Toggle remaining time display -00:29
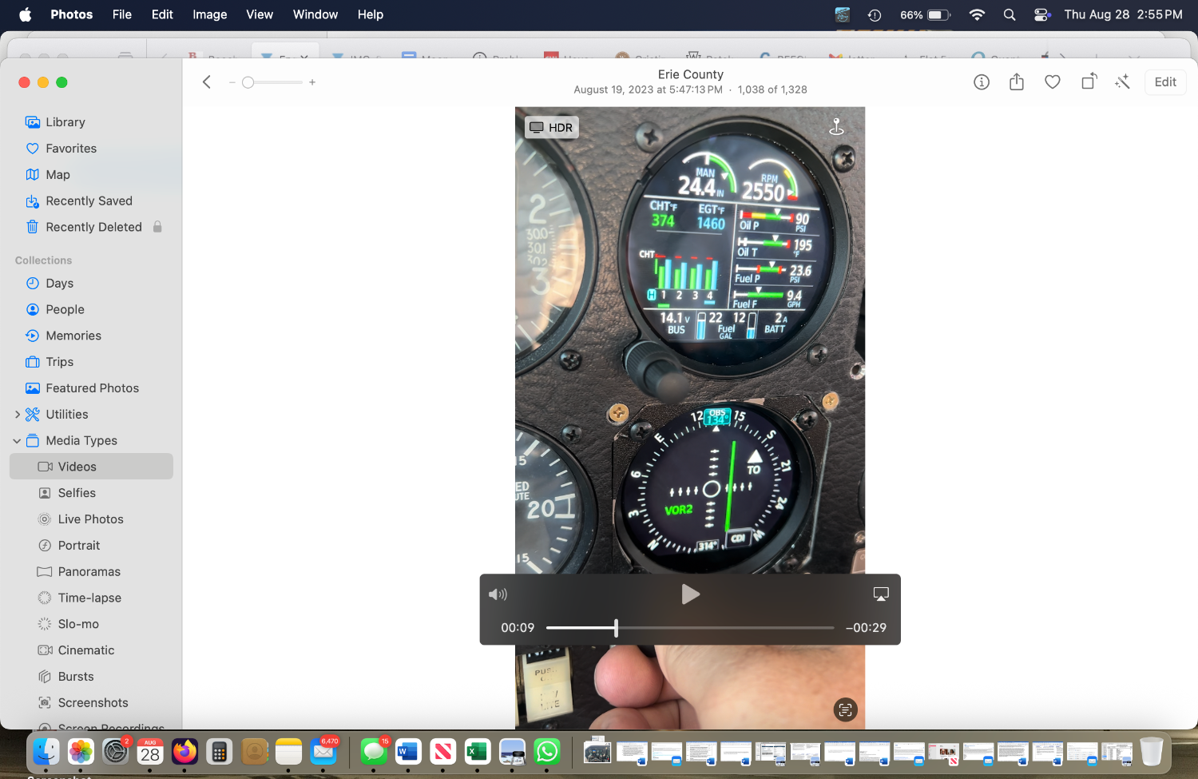The image size is (1198, 779). [866, 628]
